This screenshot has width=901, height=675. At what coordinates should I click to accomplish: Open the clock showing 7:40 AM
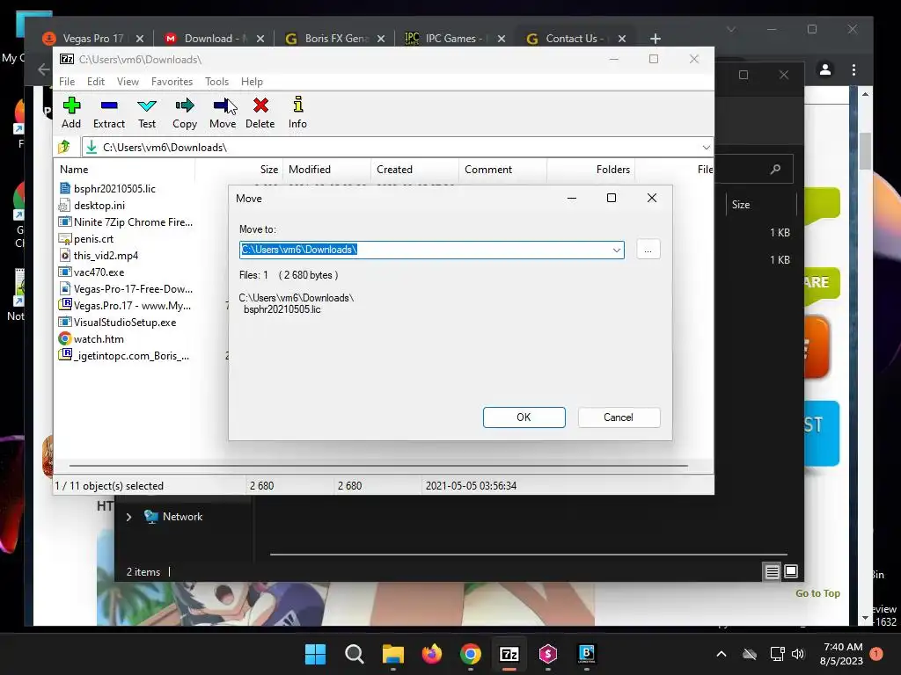(842, 654)
